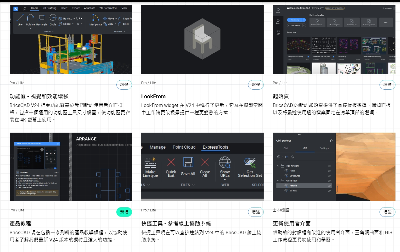
Task: Hide the Parcels layer via eye icon
Action: click(x=329, y=186)
